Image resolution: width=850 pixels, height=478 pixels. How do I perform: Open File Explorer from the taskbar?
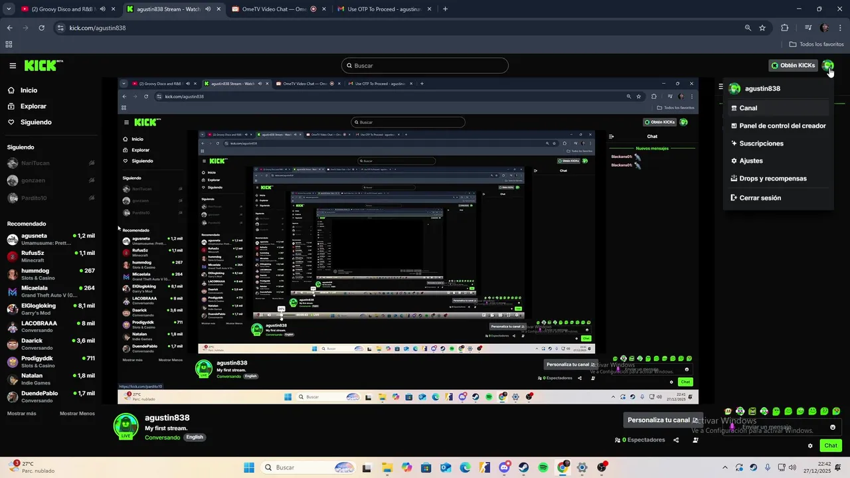click(386, 467)
